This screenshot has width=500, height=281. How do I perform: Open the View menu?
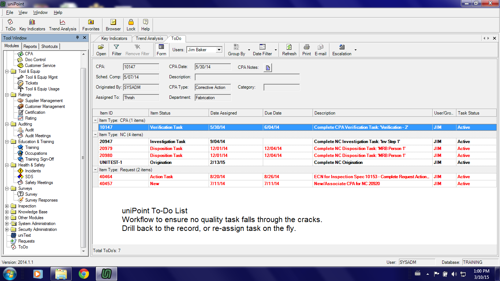pyautogui.click(x=23, y=12)
